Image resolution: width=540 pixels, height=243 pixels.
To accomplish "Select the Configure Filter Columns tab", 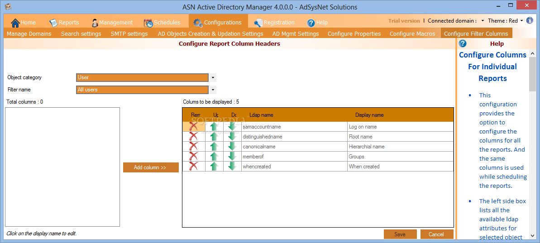I will coord(476,34).
